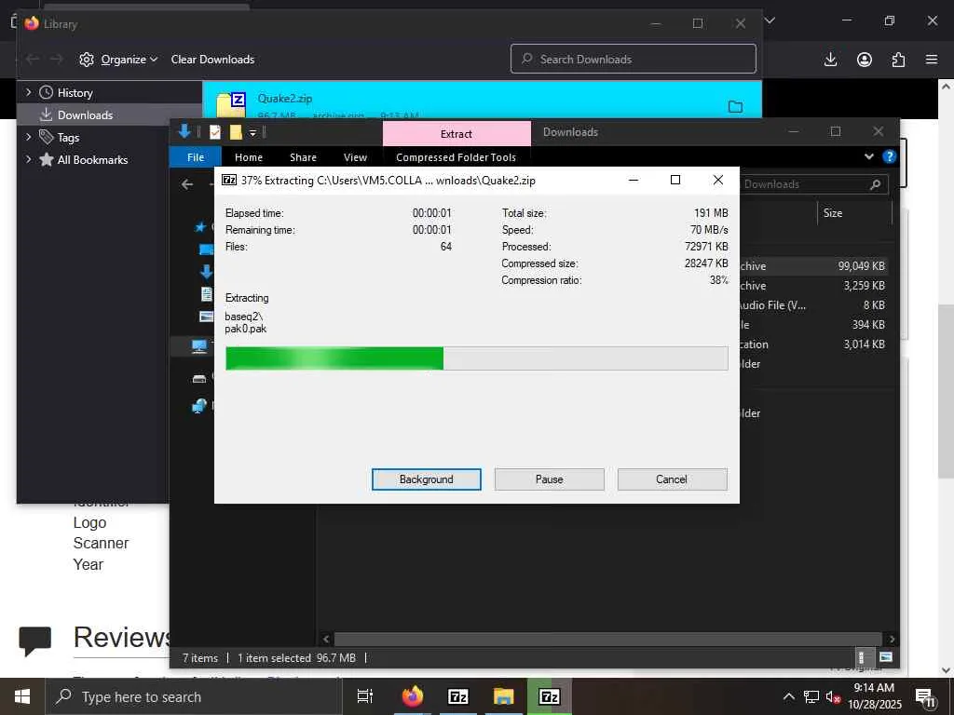Screen dimensions: 954x715
Task: Open Explorer help question mark icon
Action: click(x=889, y=156)
